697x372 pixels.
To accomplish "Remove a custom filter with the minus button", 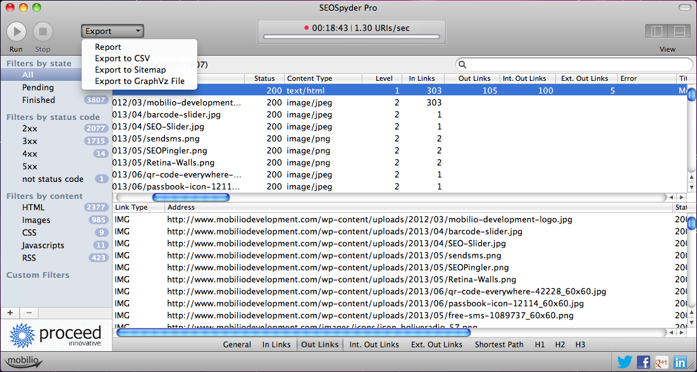I will (29, 313).
